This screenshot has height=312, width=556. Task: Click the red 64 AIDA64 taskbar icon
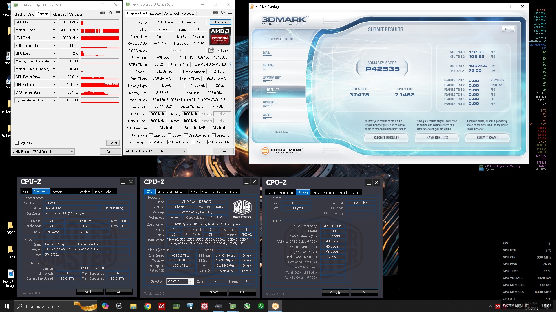click(162, 306)
